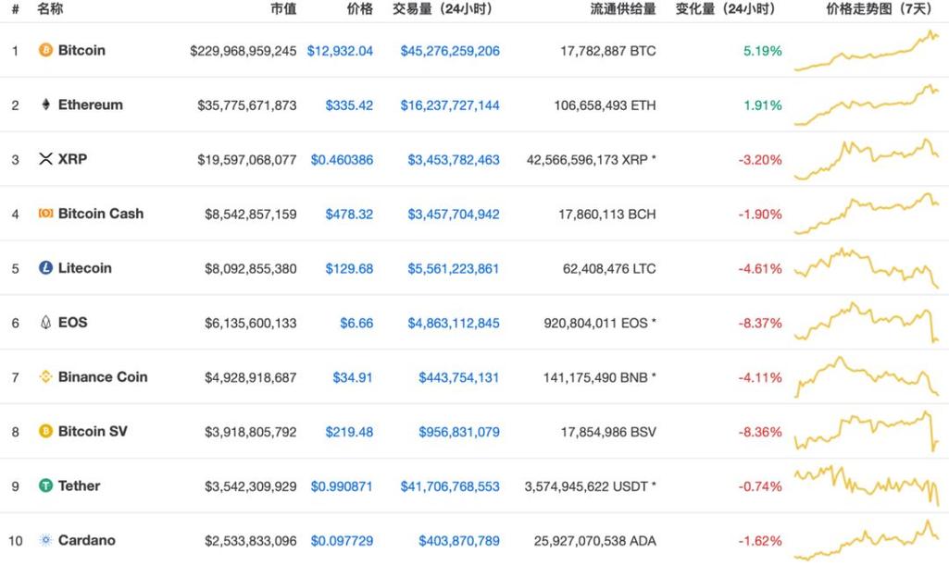Open the Tether 7-day price chart
The width and height of the screenshot is (949, 565).
(x=867, y=485)
